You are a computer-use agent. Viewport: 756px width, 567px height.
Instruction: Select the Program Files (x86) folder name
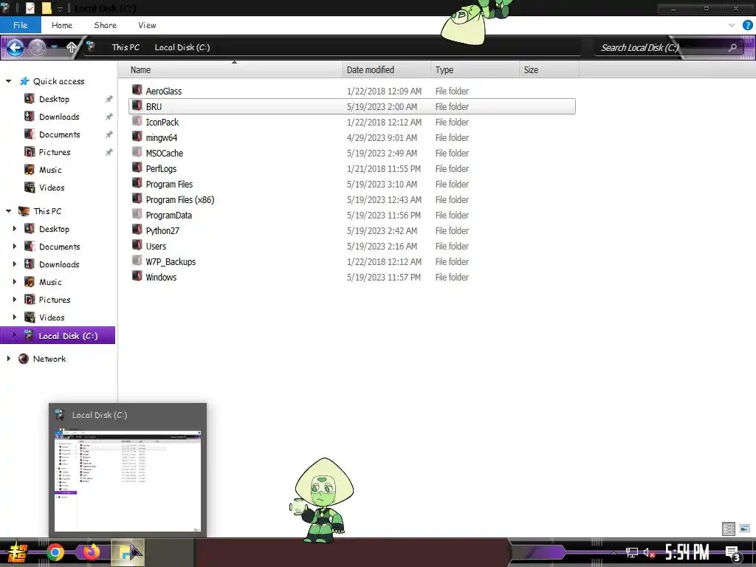180,199
